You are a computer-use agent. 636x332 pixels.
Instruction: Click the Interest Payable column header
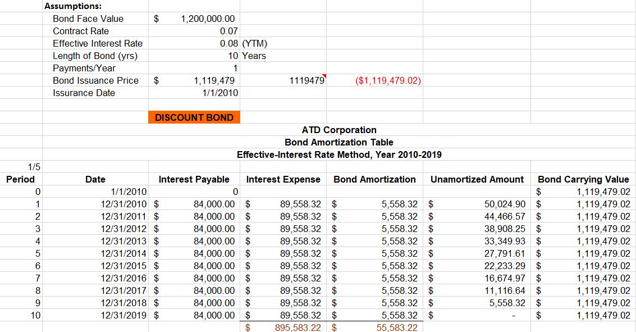coord(194,179)
